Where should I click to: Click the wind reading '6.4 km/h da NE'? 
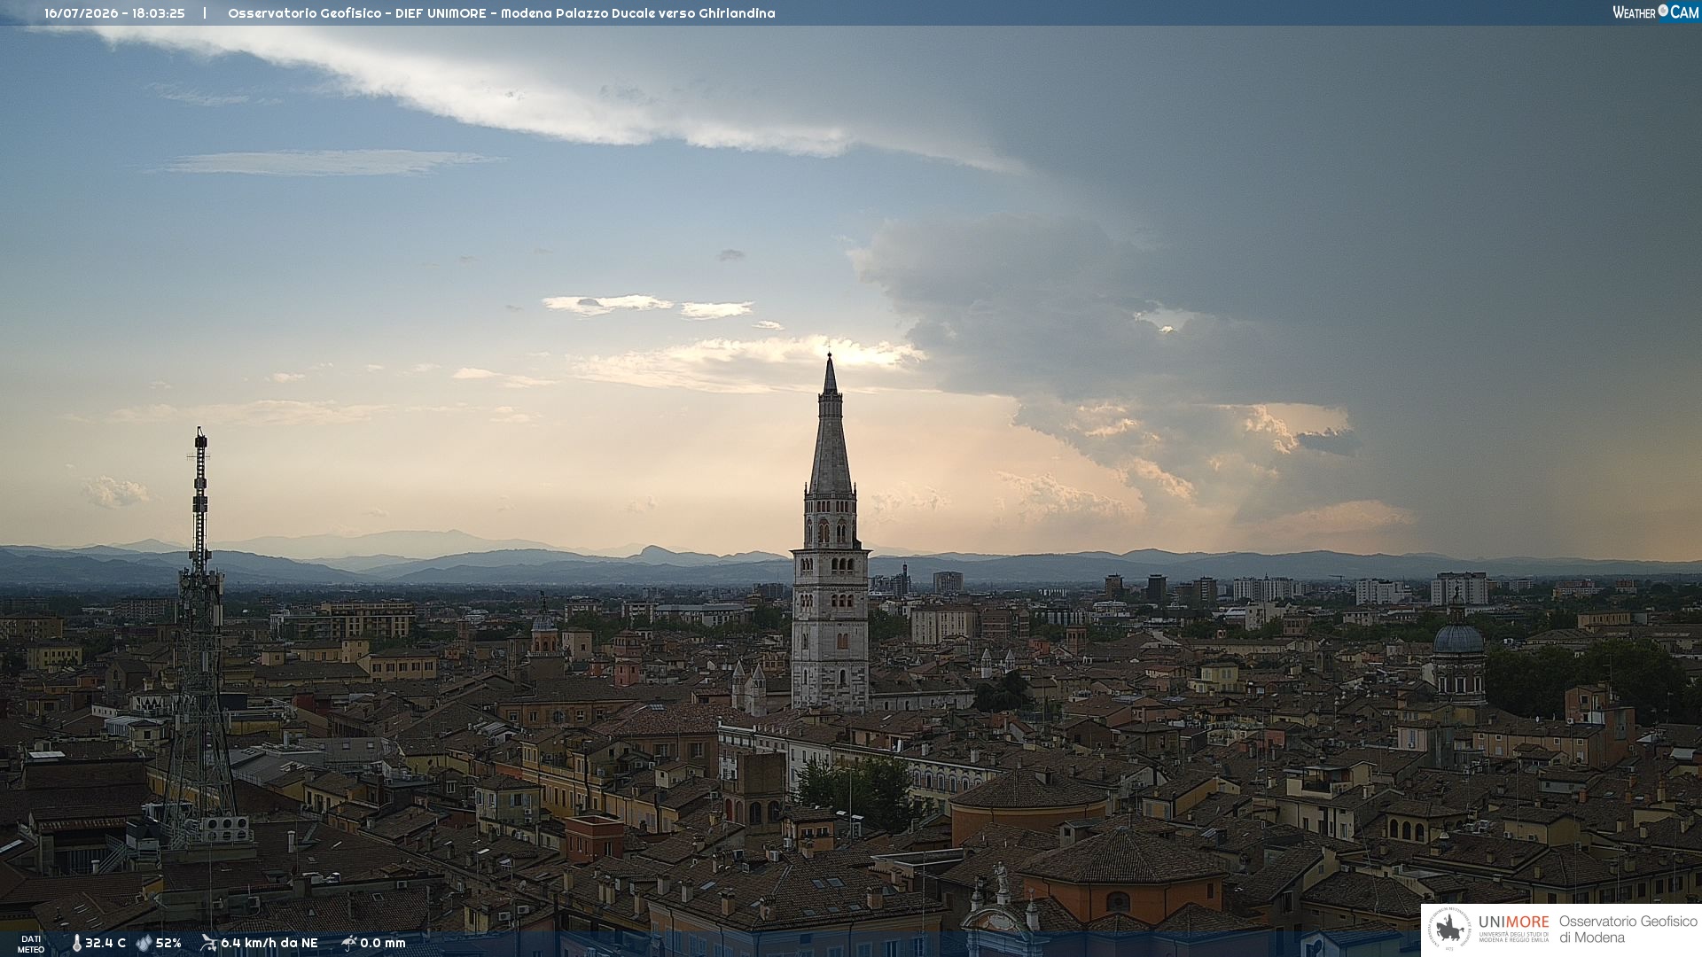point(269,943)
